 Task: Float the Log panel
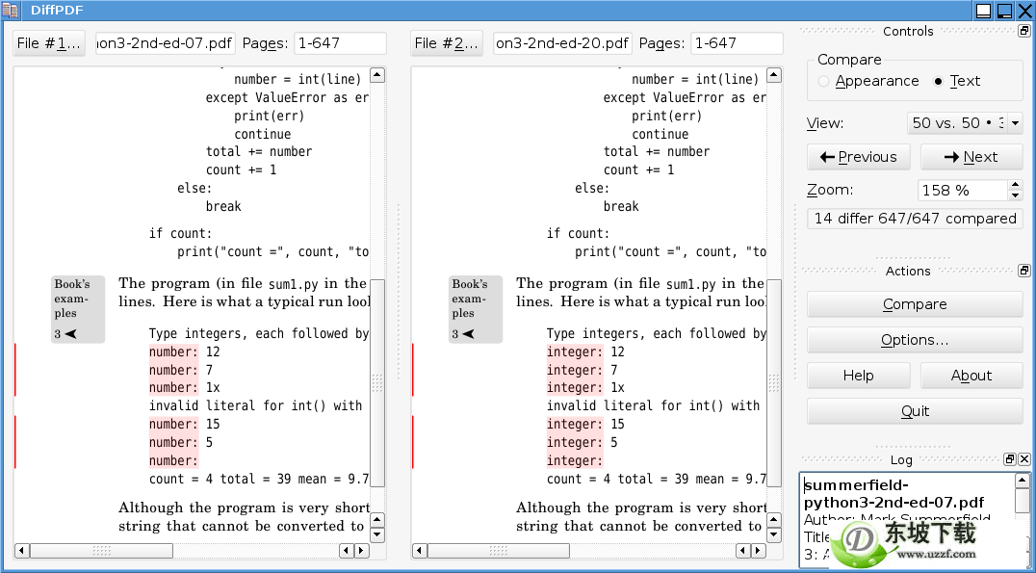tap(1010, 459)
